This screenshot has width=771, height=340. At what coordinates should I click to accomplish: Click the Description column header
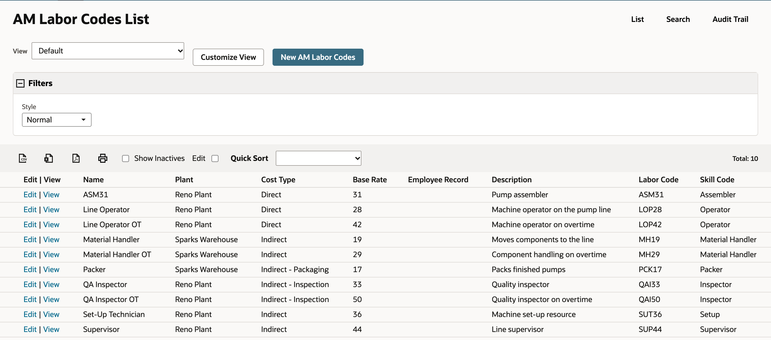[x=512, y=180]
